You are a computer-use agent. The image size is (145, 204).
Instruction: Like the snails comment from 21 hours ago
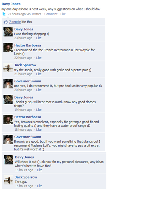point(39,74)
